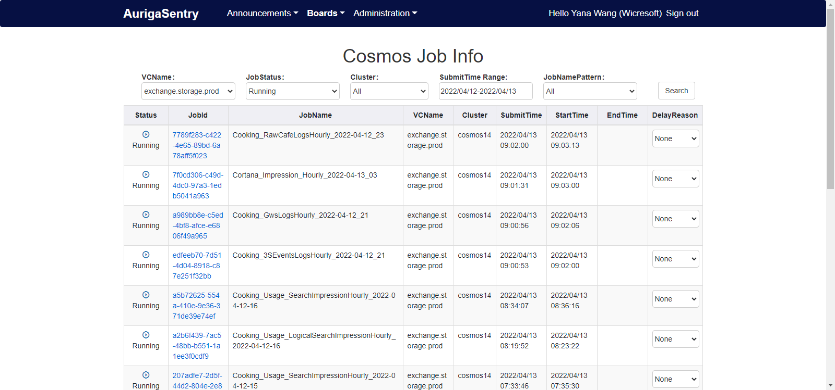
Task: Click the Running icon for Cooking_3SEventsLogsHourly row
Action: 146,255
